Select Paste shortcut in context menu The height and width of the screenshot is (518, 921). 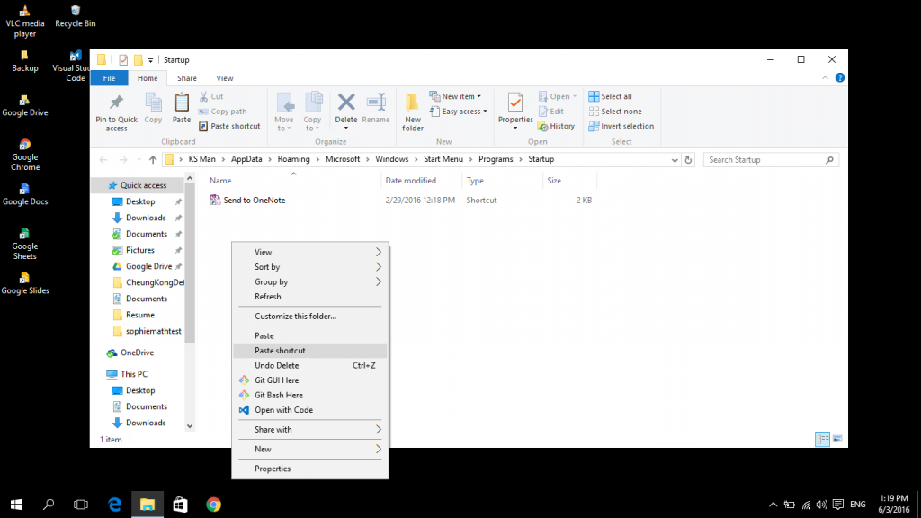tap(280, 351)
